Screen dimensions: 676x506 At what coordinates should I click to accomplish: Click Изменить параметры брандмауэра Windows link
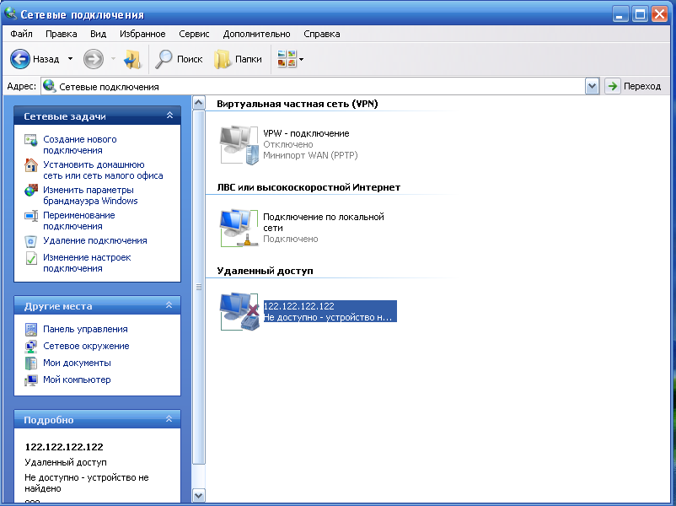(90, 196)
